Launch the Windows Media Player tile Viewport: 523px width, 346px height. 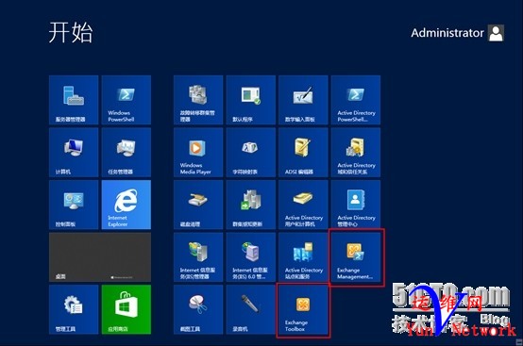[198, 153]
